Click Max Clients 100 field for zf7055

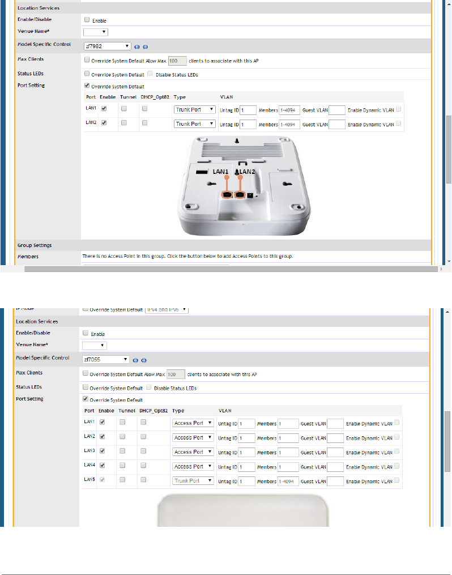point(176,374)
